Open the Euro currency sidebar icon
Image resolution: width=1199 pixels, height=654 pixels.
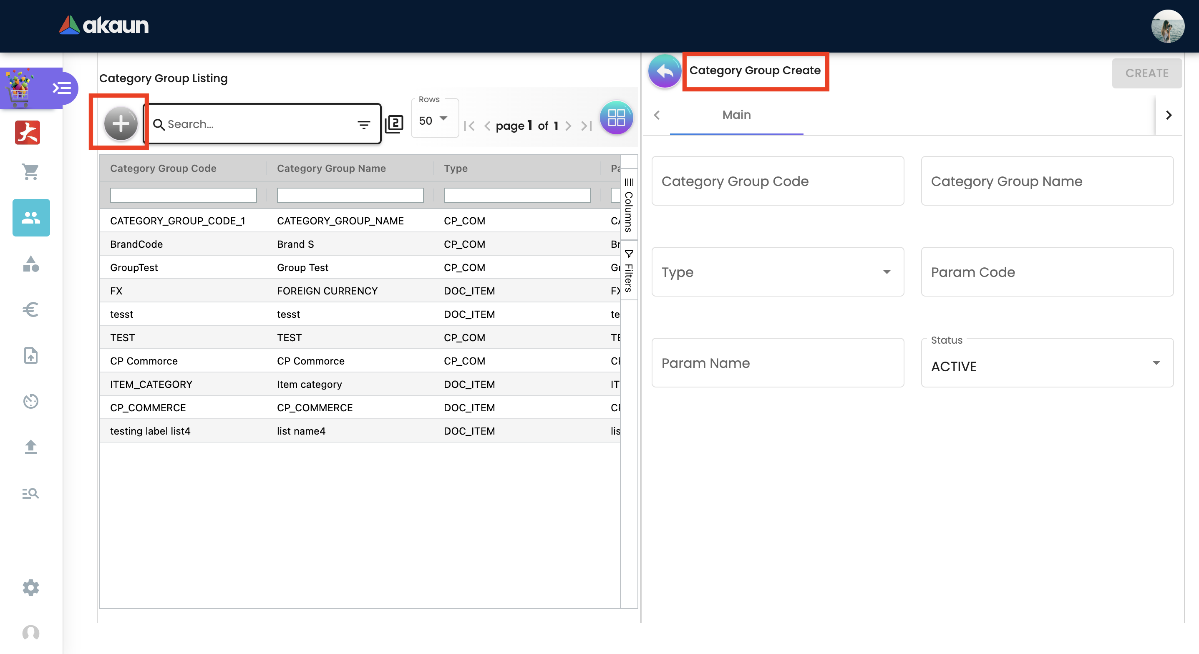point(31,309)
